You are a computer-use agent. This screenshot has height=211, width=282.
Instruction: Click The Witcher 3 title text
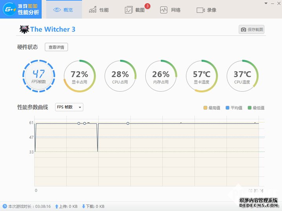point(53,29)
